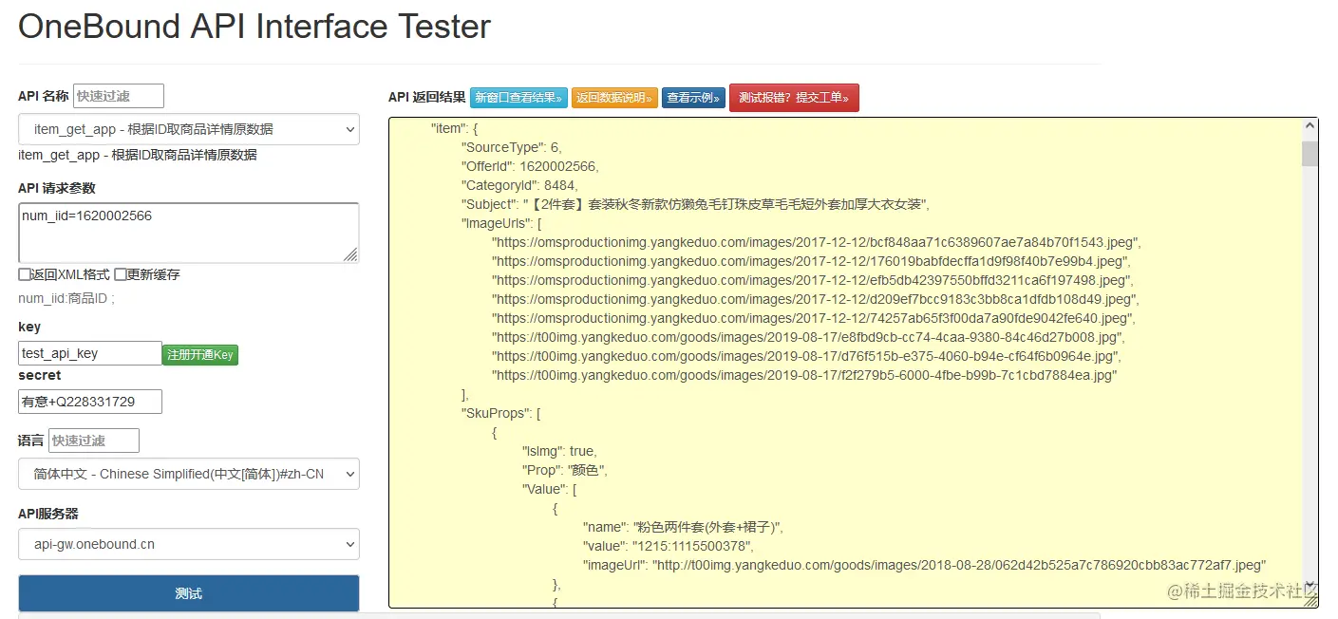Click the OneBound API Interface Tester heading

click(x=254, y=26)
